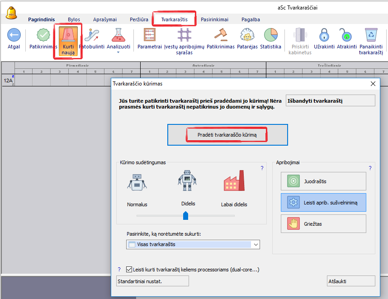Expand the Visas tvarkaraštis dropdown
The width and height of the screenshot is (388, 299).
coord(256,245)
